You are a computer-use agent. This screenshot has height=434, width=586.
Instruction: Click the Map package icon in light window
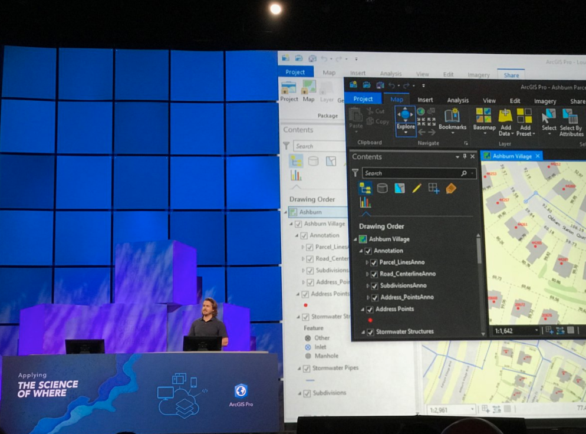coord(309,91)
